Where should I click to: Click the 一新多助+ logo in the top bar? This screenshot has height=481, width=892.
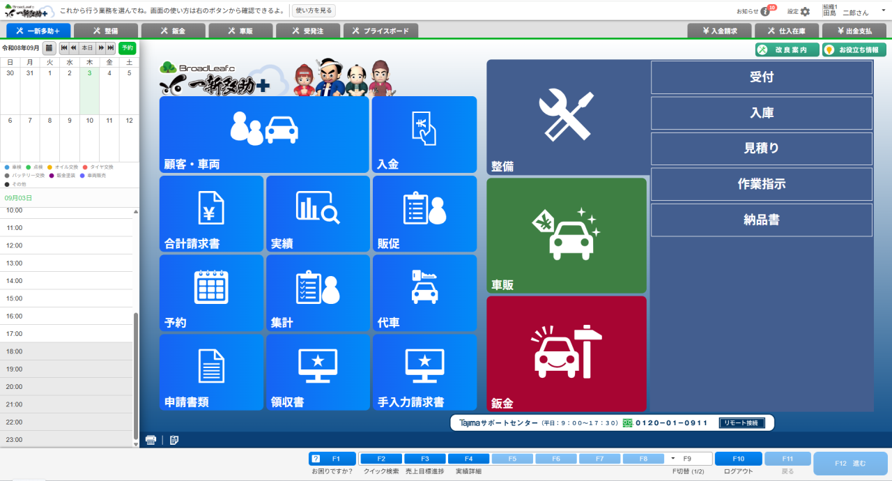29,10
